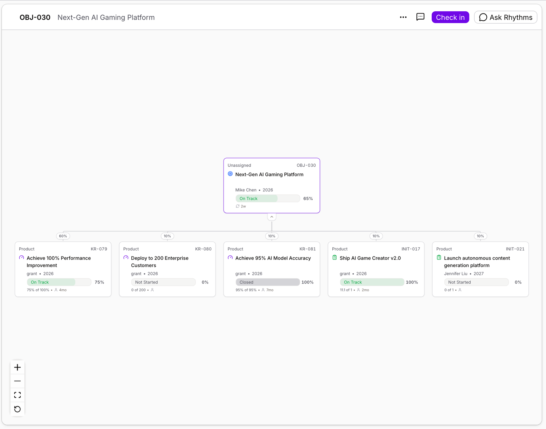Click the Closed progress bar on KR-081
This screenshot has height=429, width=546.
(268, 282)
